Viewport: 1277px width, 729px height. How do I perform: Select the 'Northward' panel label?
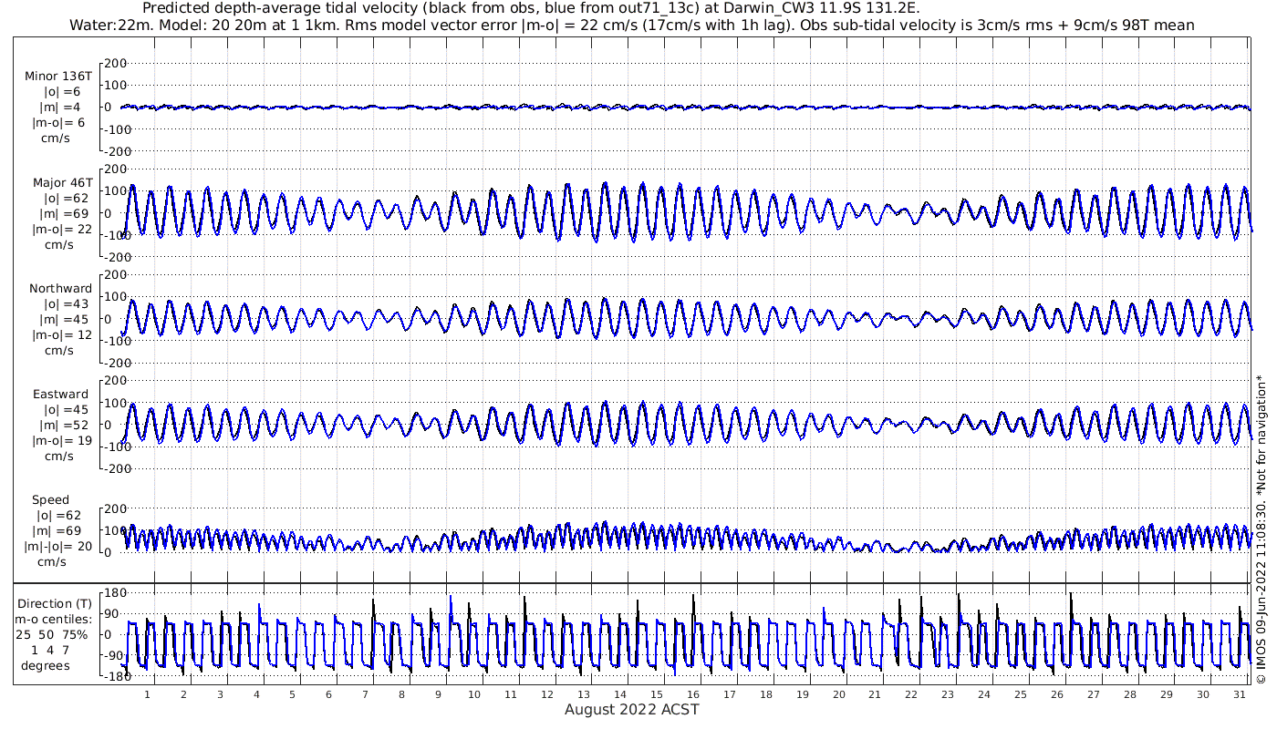click(x=60, y=289)
